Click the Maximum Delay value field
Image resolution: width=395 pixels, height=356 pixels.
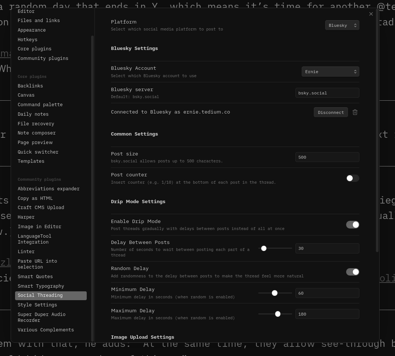[x=327, y=314]
